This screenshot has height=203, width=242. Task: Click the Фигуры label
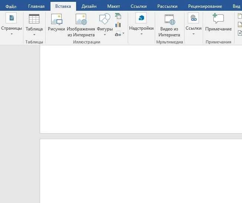[x=105, y=29]
